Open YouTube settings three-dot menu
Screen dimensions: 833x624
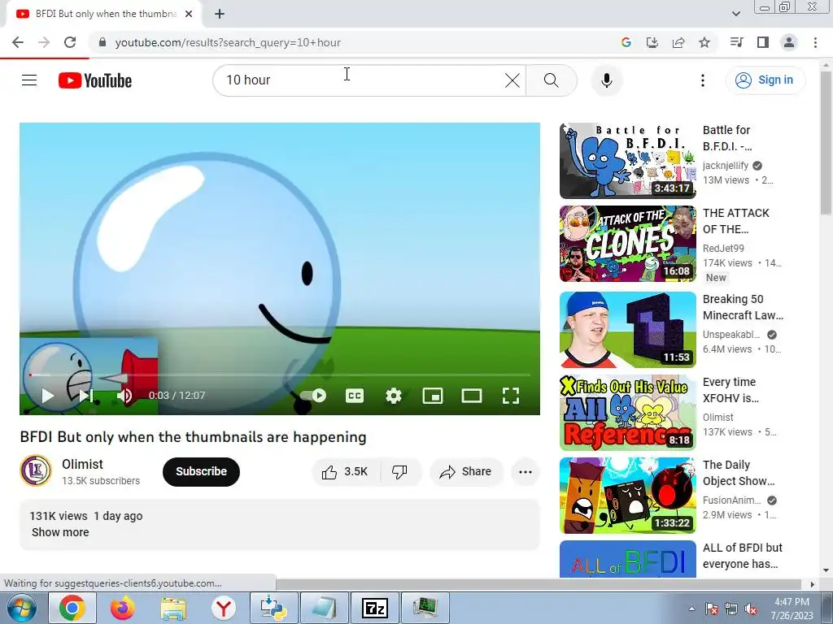coord(702,80)
